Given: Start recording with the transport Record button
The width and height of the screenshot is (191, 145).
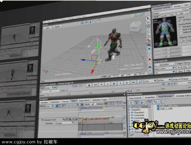Looking at the screenshot, I should tap(89, 85).
